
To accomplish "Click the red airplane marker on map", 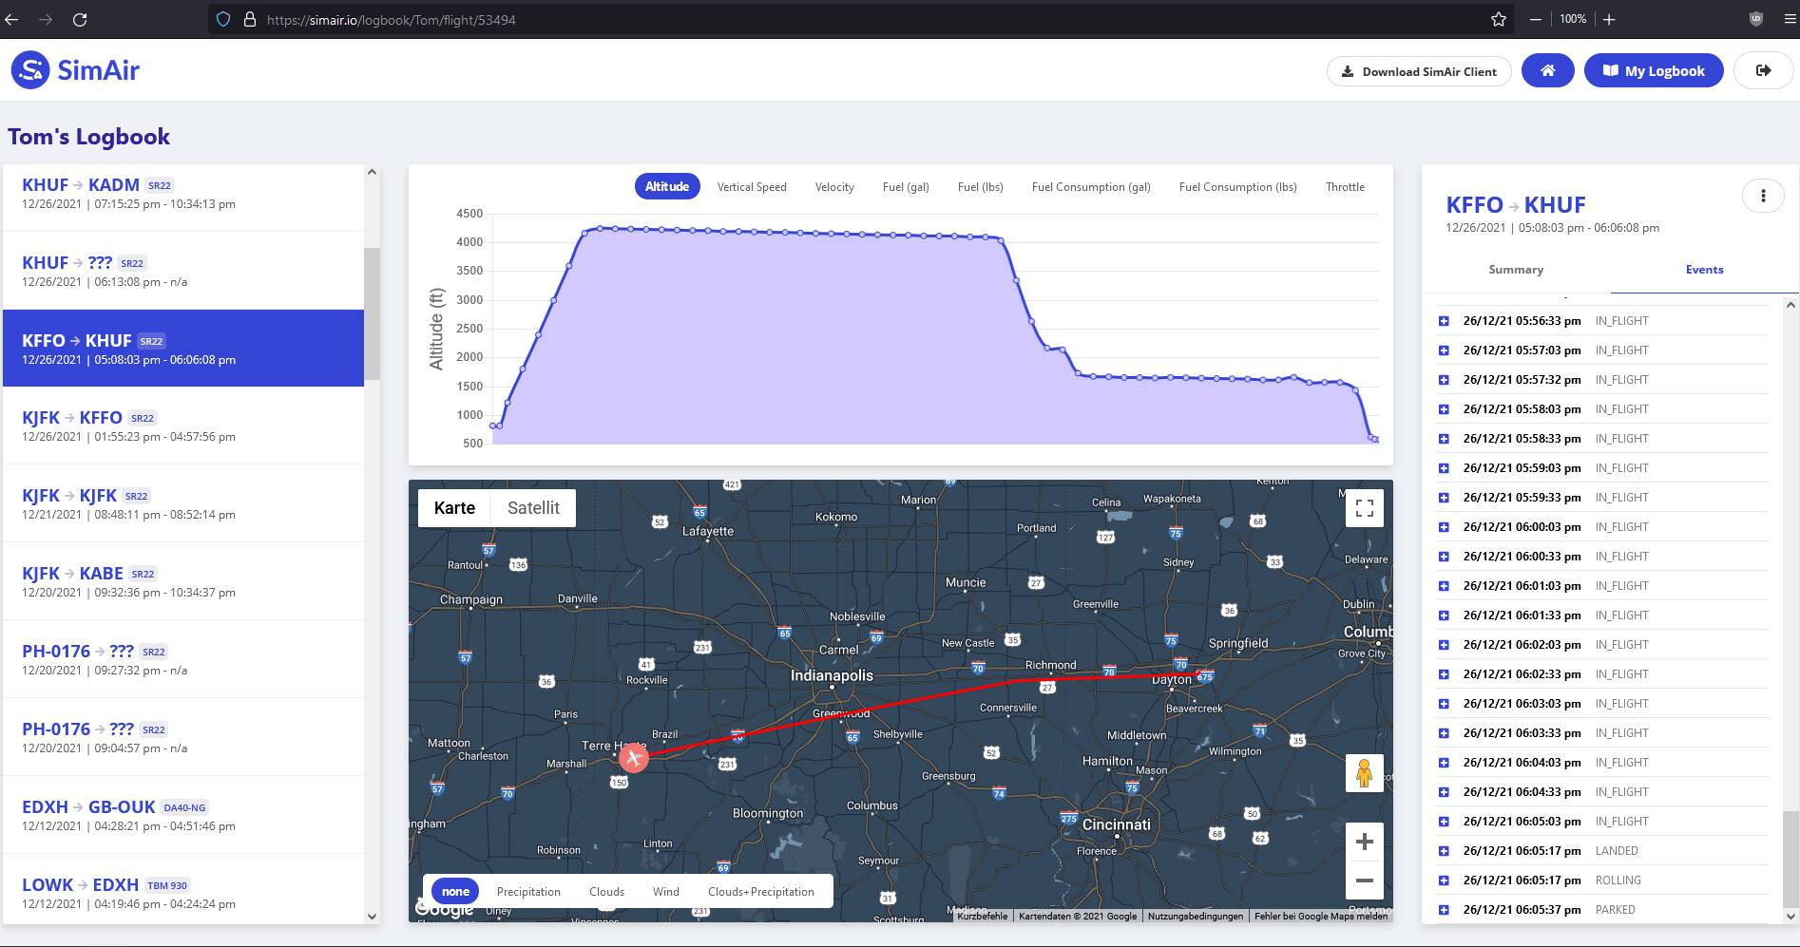I will pyautogui.click(x=634, y=757).
